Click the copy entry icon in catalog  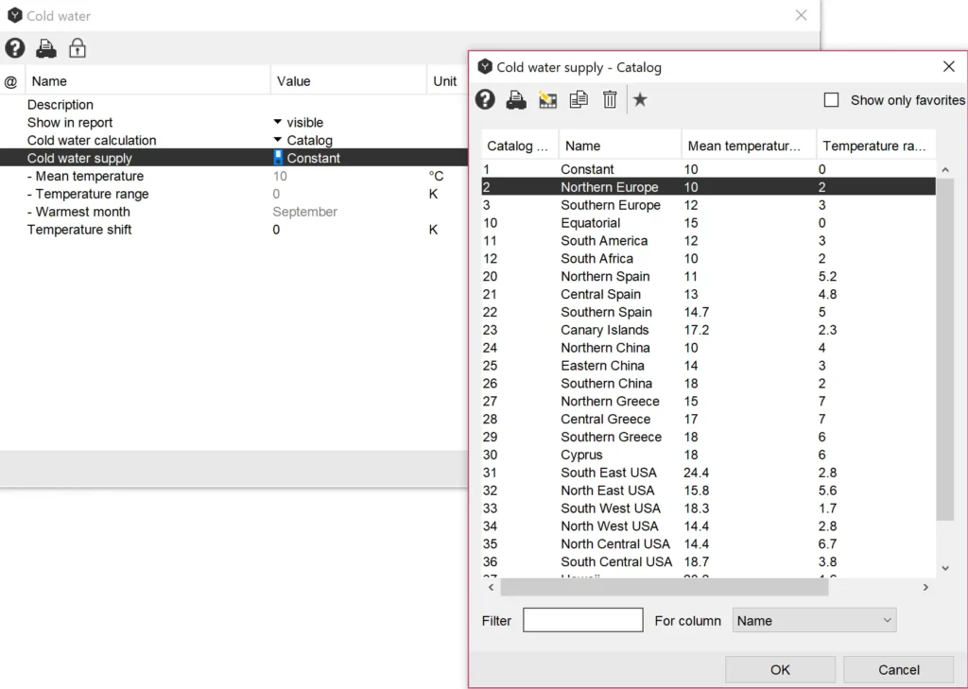[579, 99]
